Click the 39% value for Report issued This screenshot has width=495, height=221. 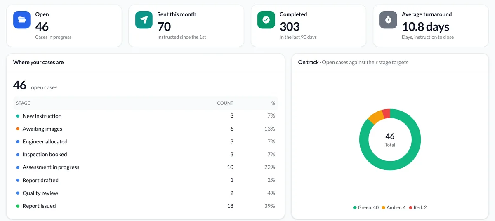point(270,206)
